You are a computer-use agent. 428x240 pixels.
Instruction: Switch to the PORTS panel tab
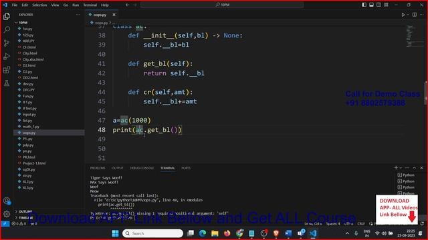click(x=186, y=168)
